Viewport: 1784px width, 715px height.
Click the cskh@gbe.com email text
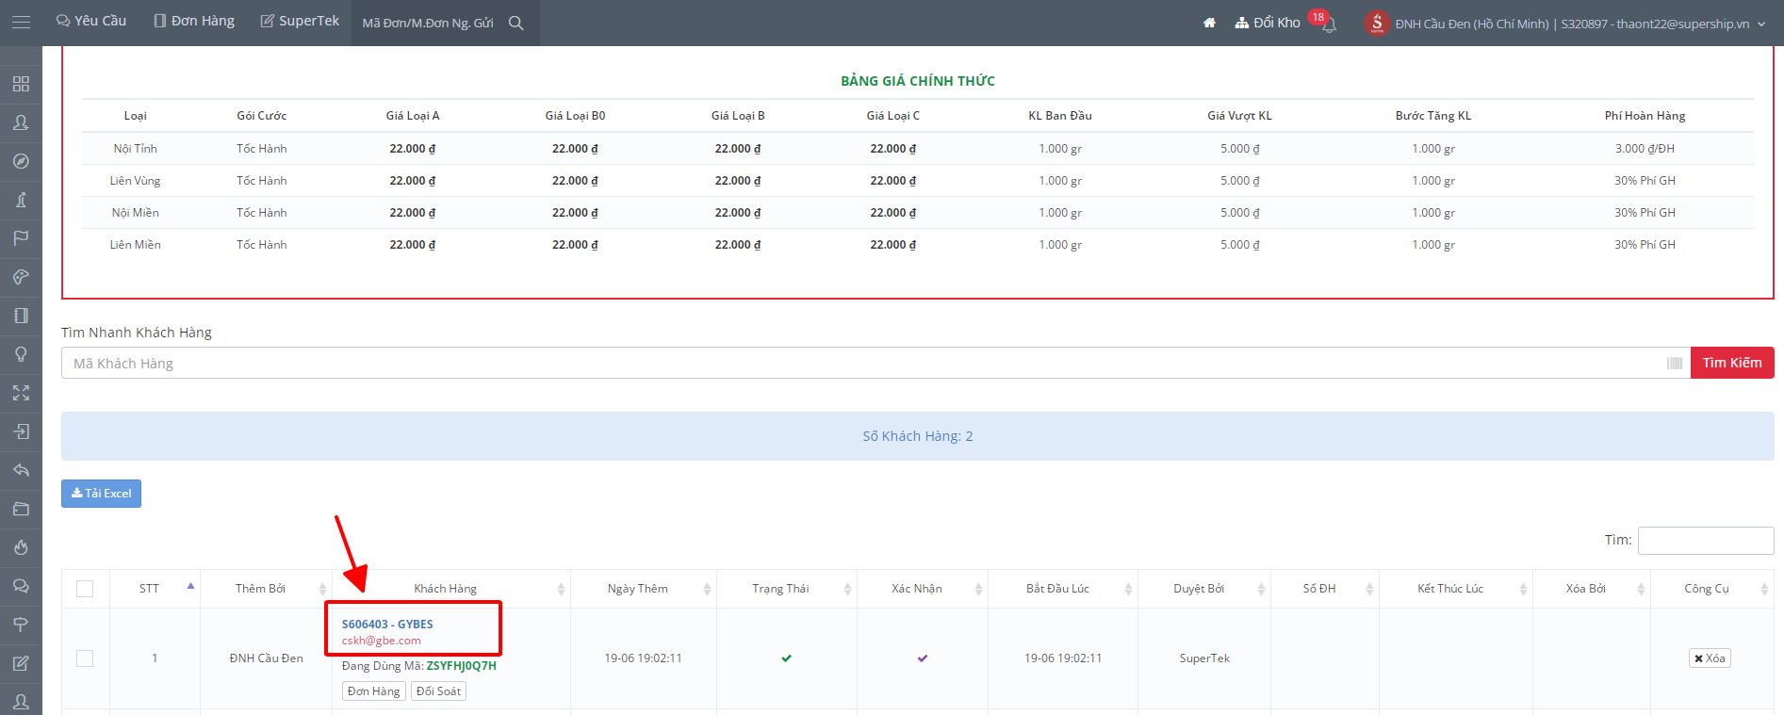(x=381, y=641)
